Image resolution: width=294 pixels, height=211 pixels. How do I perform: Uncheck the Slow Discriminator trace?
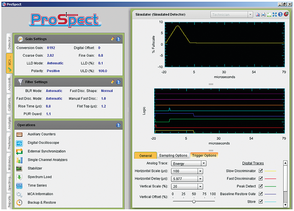pyautogui.click(x=260, y=171)
